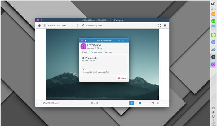Open clipboard tray icon
Viewport: 217px width, 126px height.
[x=213, y=108]
